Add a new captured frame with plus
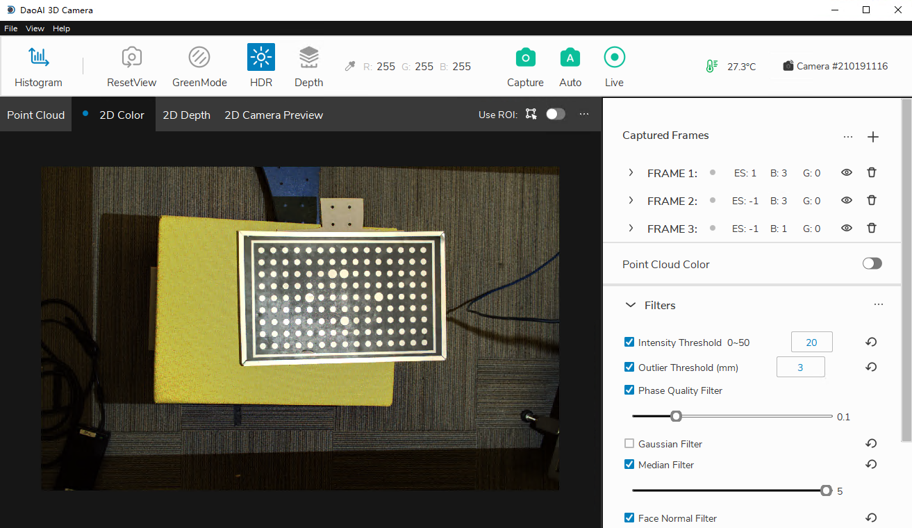Viewport: 912px width, 528px height. (x=873, y=137)
